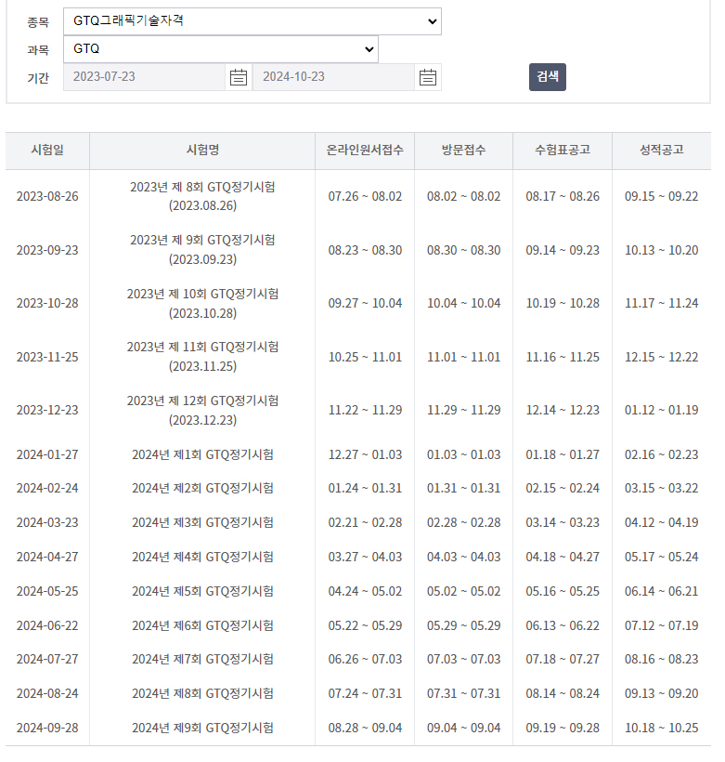Click the 온라인원서접수 column header
The height and width of the screenshot is (762, 725).
coord(365,150)
